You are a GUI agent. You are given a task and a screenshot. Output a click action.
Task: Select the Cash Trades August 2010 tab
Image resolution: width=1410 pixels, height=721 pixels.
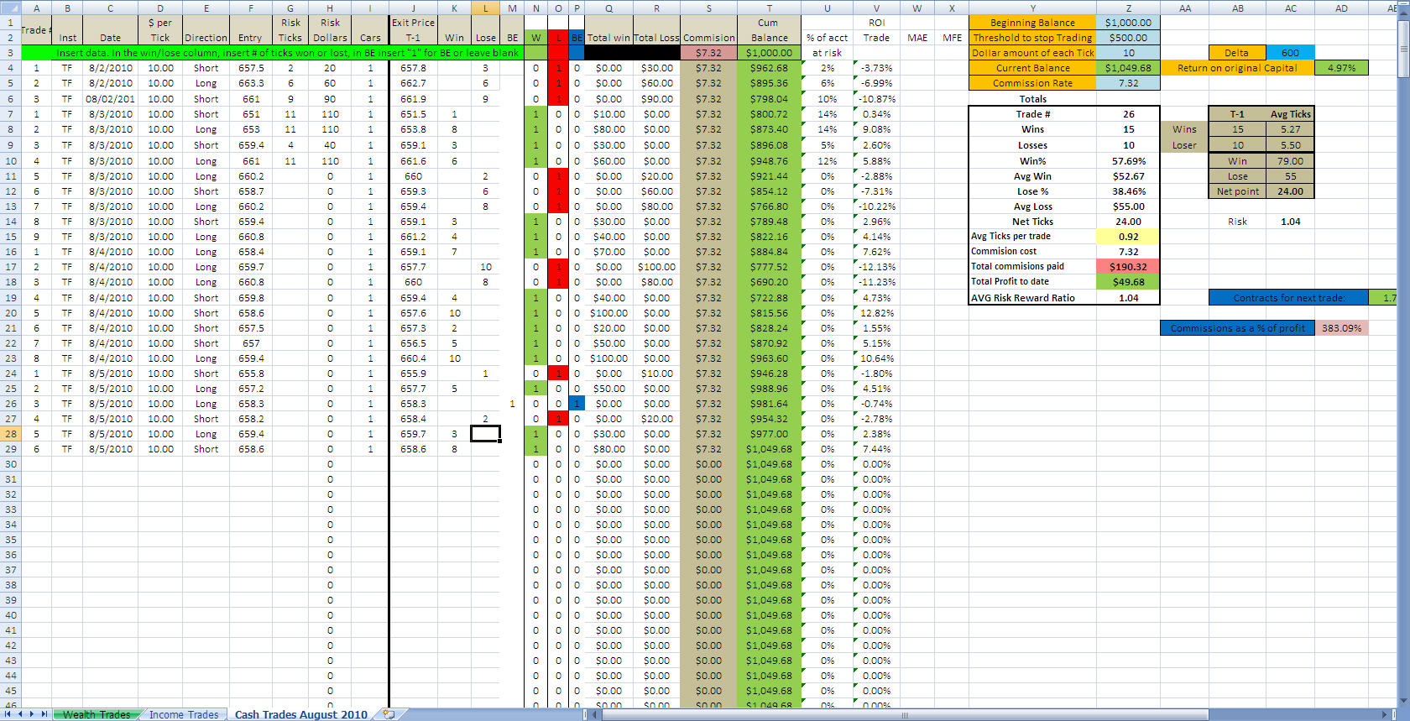[x=300, y=715]
